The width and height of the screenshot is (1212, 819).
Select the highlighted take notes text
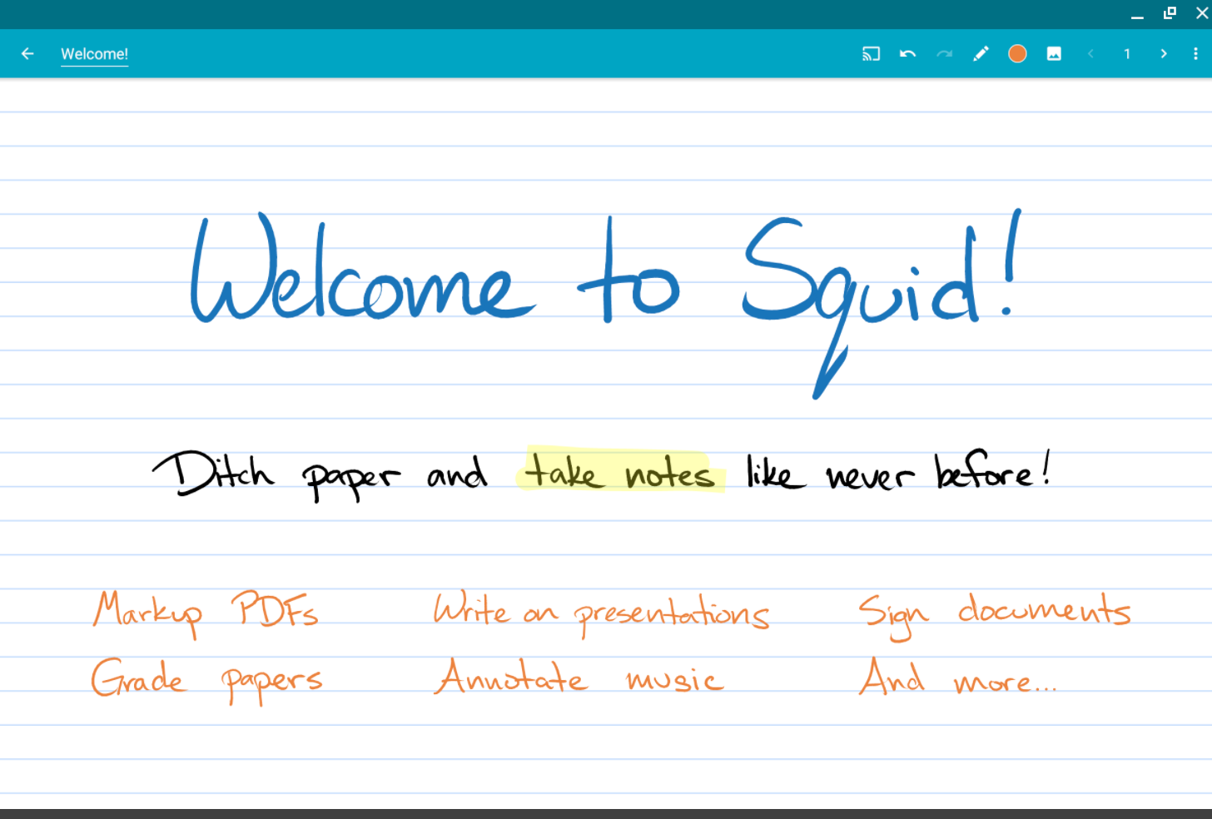[x=620, y=473]
